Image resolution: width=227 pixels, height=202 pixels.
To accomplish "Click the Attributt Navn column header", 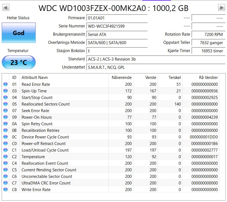I will [x=64, y=78].
